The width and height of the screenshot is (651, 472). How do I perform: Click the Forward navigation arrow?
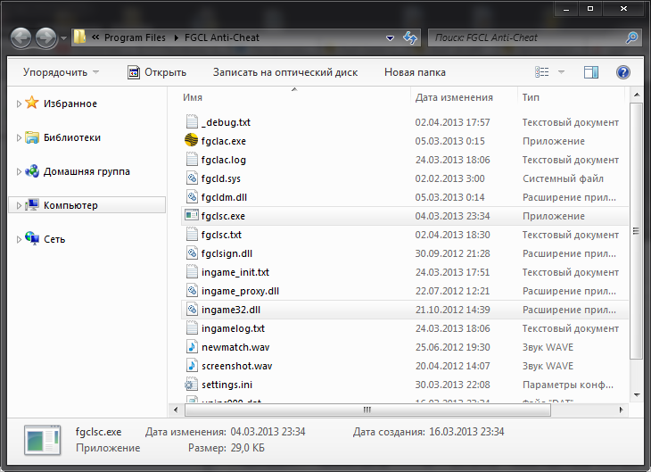[45, 38]
